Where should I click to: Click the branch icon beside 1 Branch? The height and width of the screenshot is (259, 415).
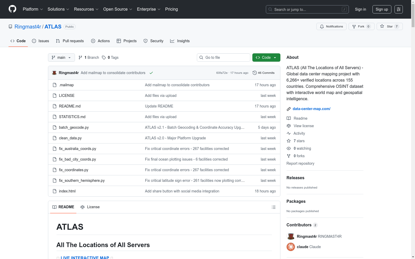pyautogui.click(x=80, y=57)
